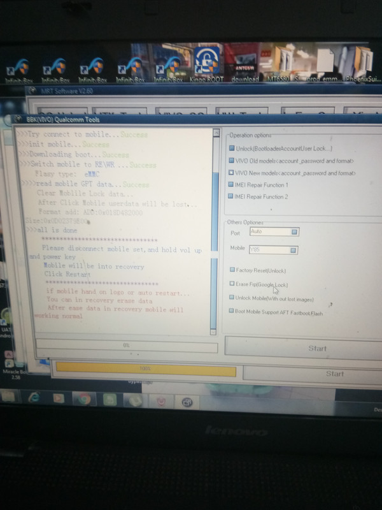Click the MRT Software V2.60 title icon
Screen dimensions: 382x510
pos(33,91)
